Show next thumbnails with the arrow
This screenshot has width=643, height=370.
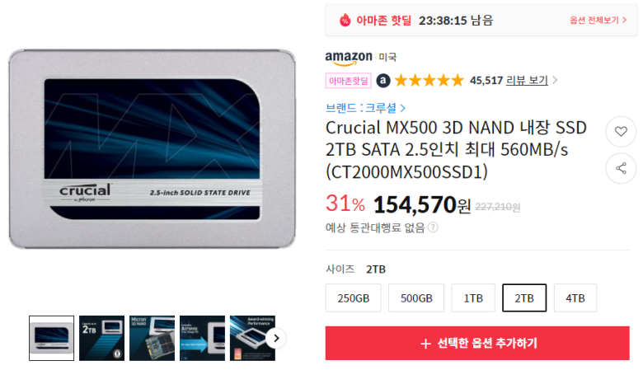coord(276,339)
